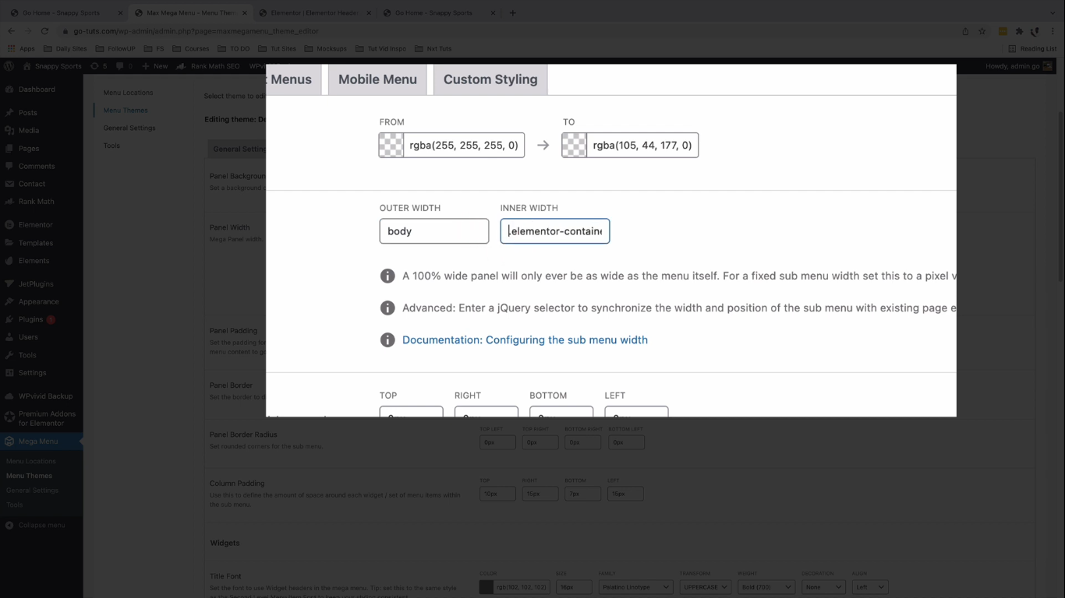The height and width of the screenshot is (598, 1065).
Task: Open the Apps shortcut in bookmarks bar
Action: [22, 48]
